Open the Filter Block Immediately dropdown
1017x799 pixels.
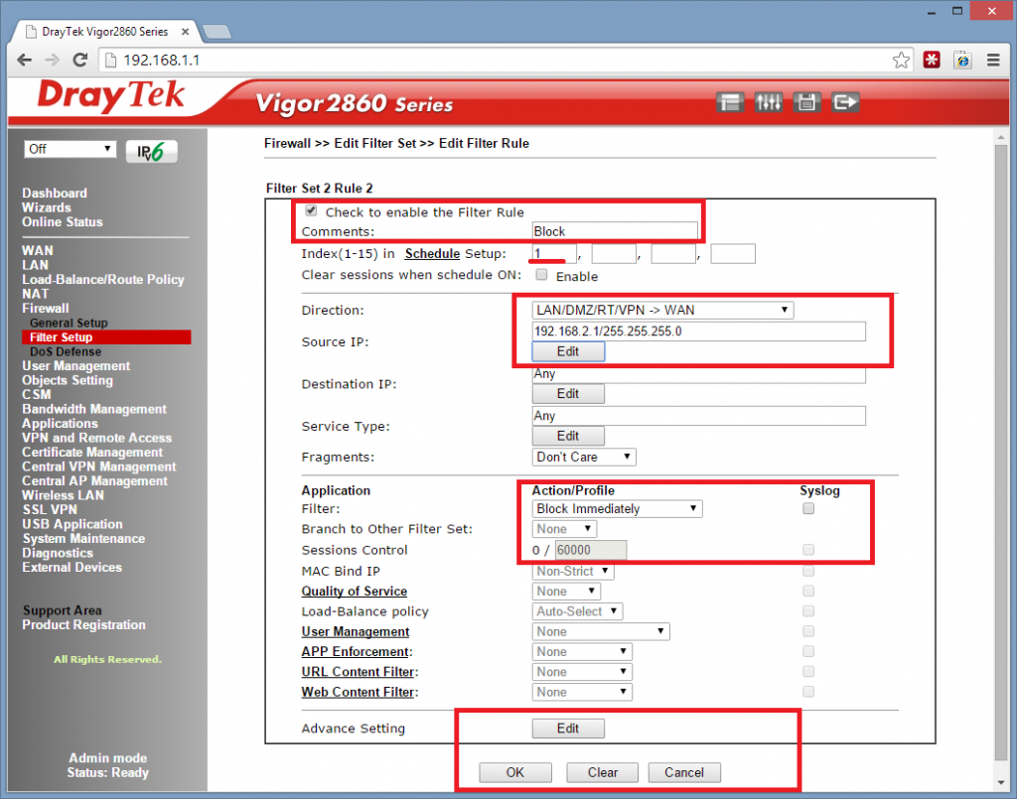coord(617,509)
